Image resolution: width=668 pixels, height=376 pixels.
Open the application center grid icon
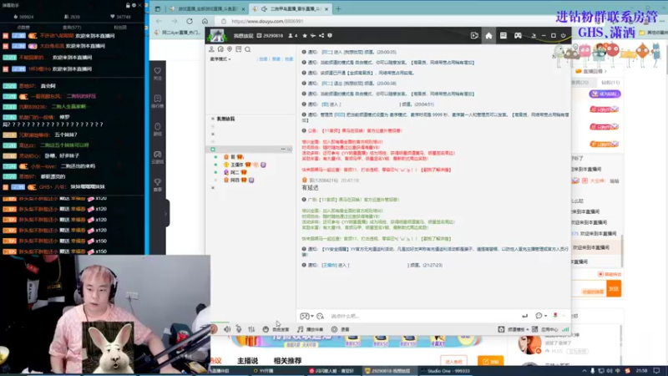point(534,329)
